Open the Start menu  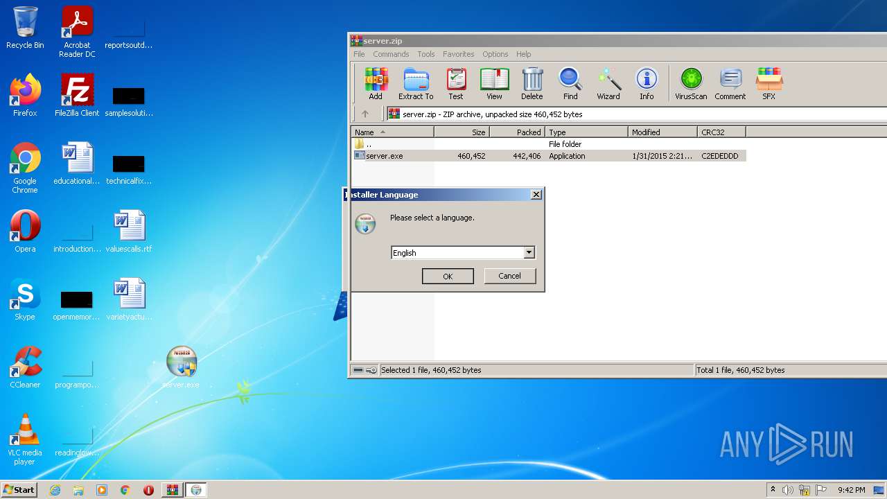tap(19, 490)
